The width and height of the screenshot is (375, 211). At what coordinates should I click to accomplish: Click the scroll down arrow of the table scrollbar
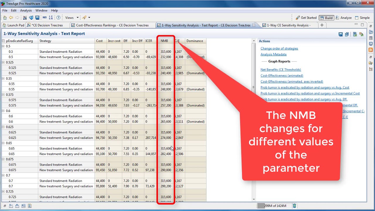(254, 199)
